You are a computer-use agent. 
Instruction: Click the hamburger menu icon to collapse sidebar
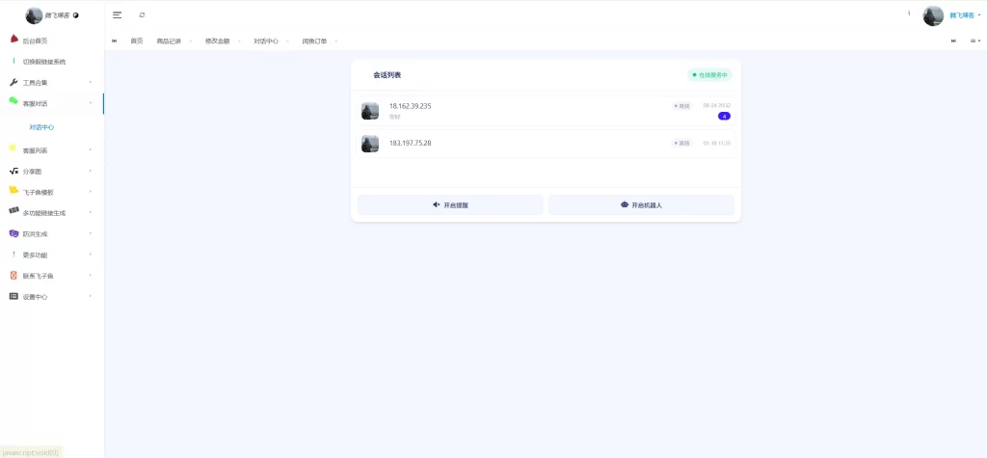click(117, 15)
